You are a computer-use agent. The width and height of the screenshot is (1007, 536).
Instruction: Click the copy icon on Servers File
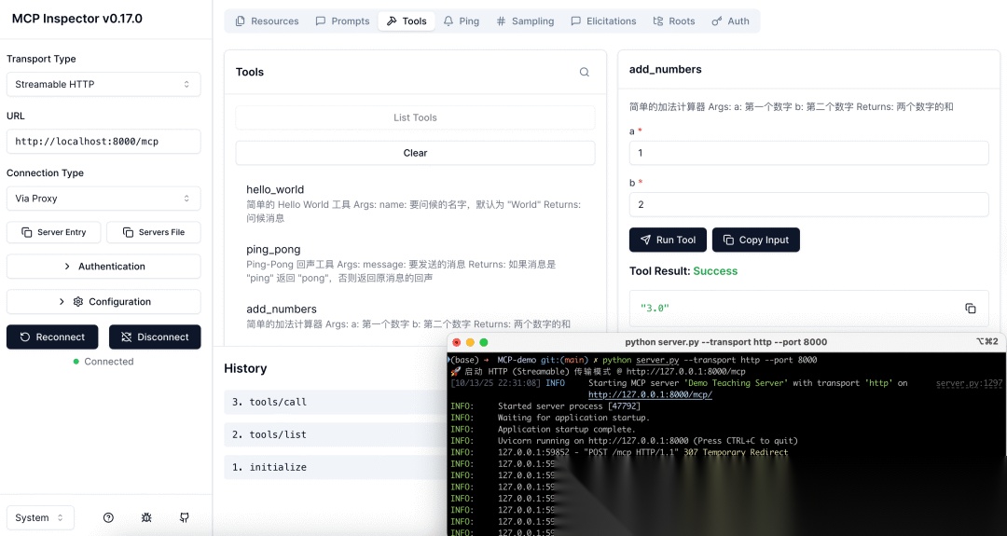tap(128, 232)
